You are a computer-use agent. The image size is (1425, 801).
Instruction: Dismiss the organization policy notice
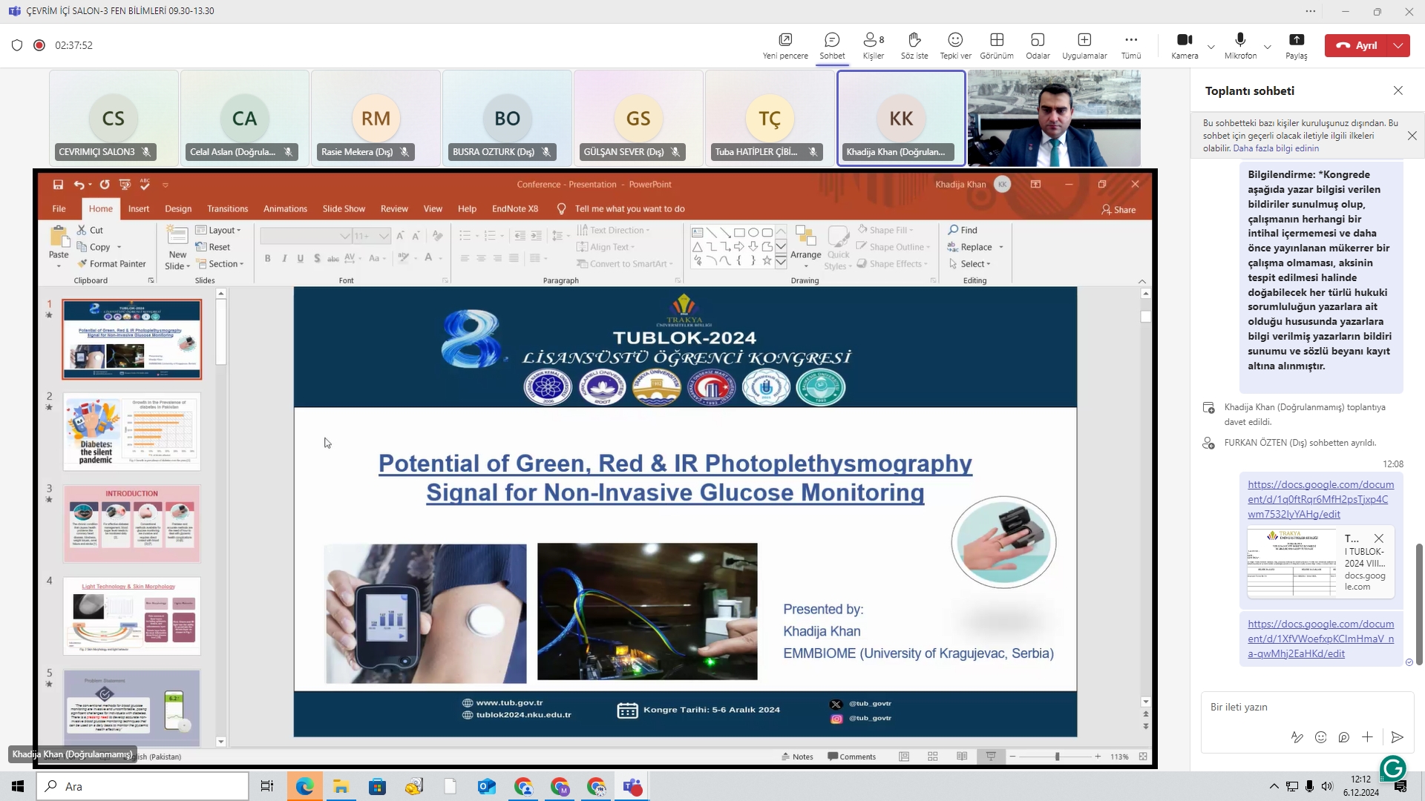coord(1412,136)
